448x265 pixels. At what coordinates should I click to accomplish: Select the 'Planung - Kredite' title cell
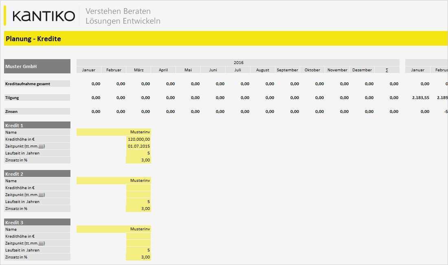[x=226, y=39]
